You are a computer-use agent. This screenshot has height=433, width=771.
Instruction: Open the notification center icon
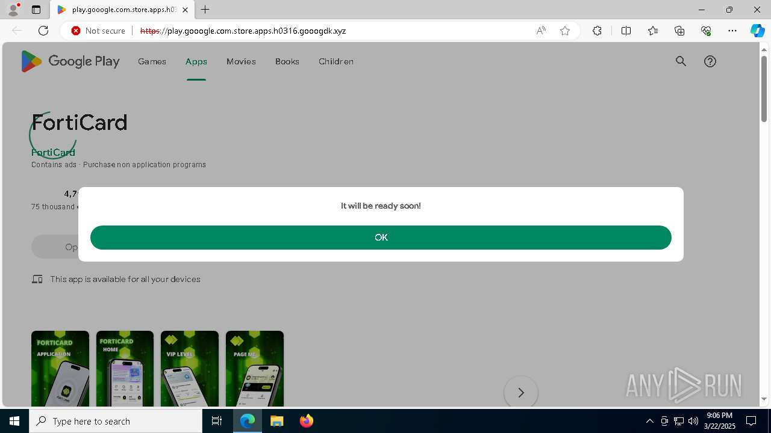(x=751, y=421)
